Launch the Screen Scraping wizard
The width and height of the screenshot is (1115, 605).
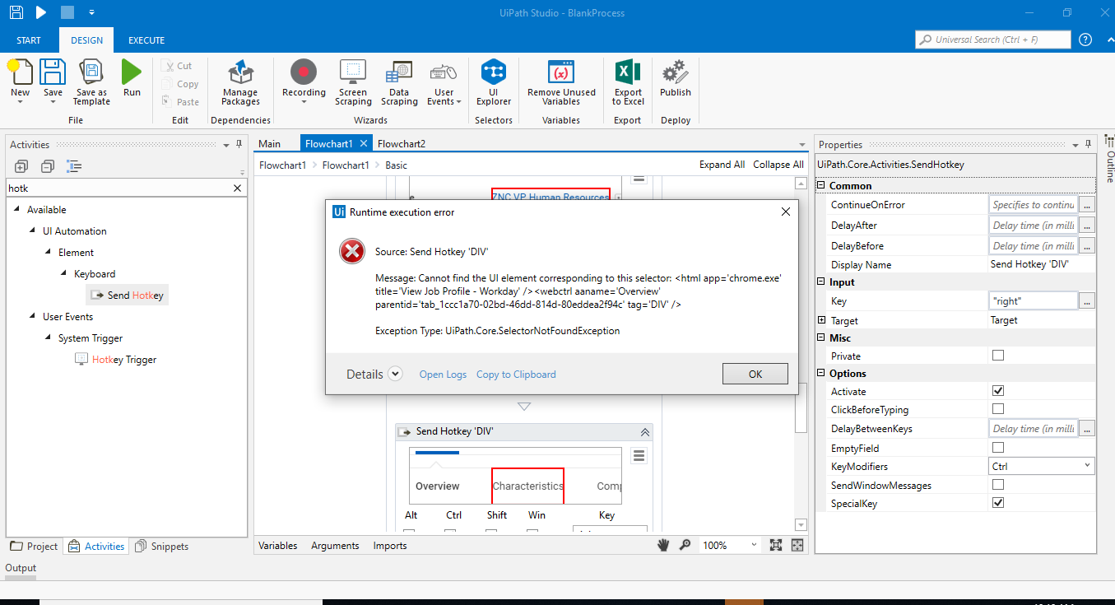(x=353, y=82)
